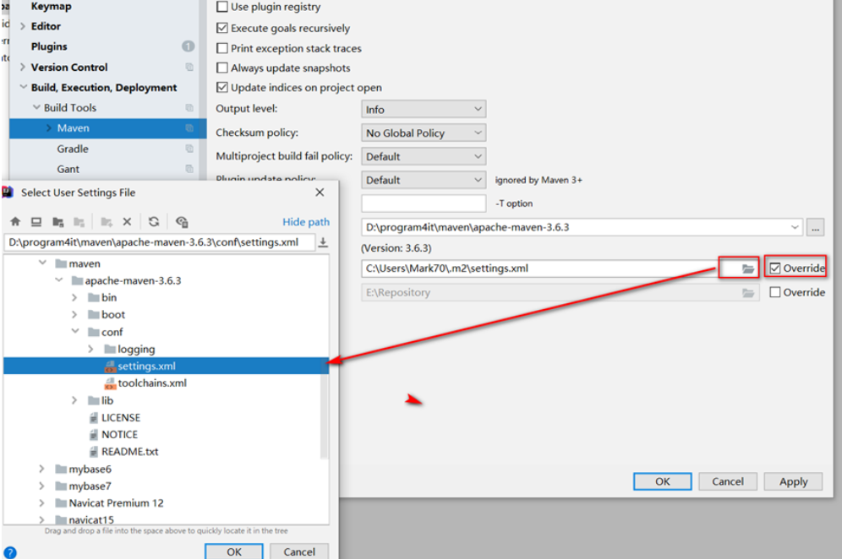The width and height of the screenshot is (842, 559).
Task: Click the Hide path link
Action: click(x=306, y=221)
